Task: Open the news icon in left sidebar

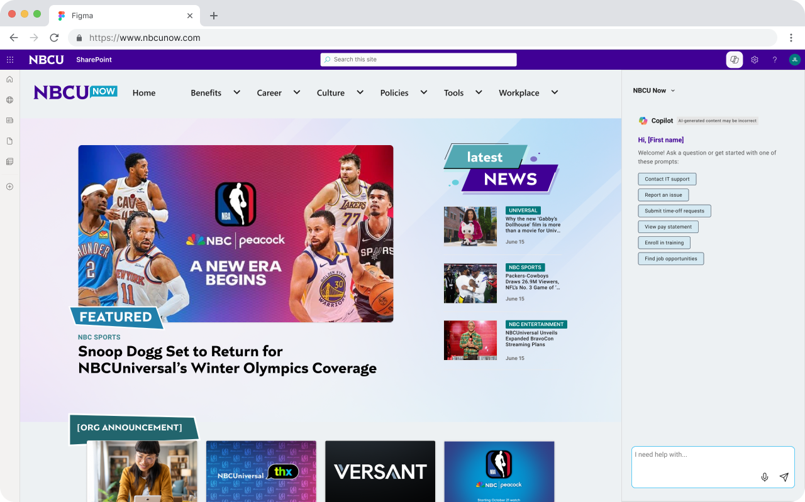Action: point(9,120)
